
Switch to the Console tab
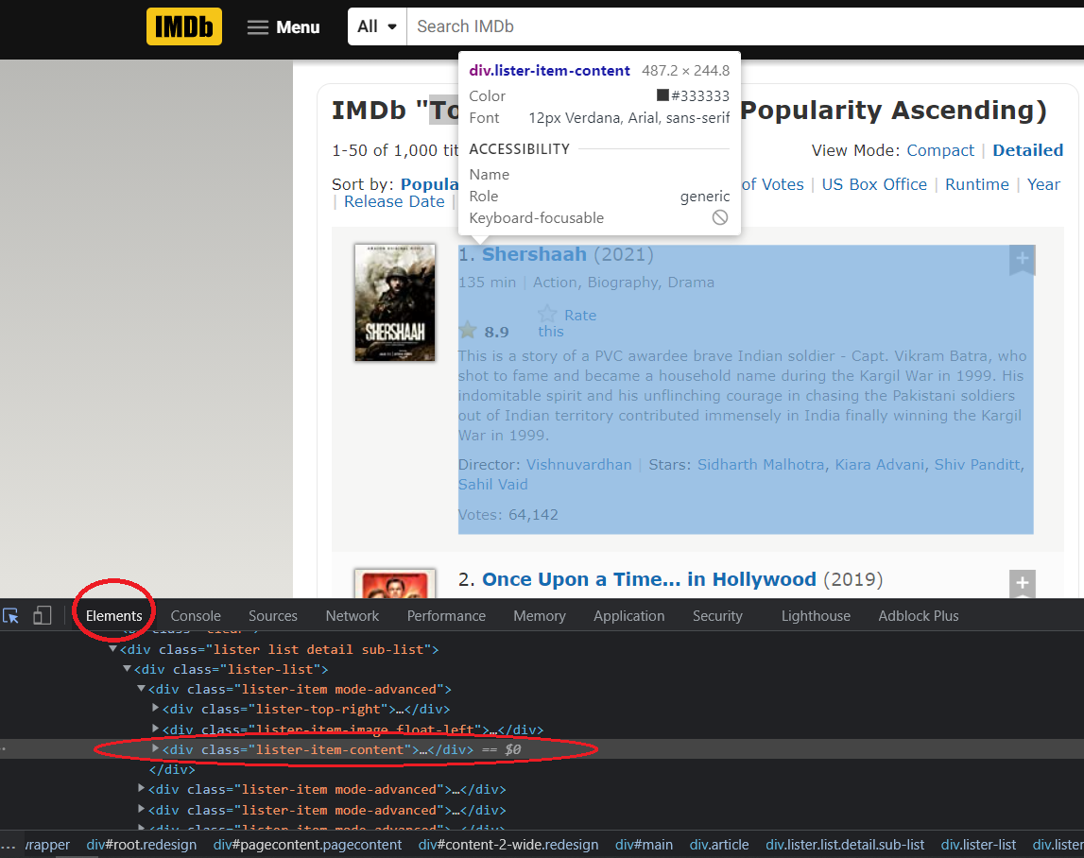coord(196,616)
